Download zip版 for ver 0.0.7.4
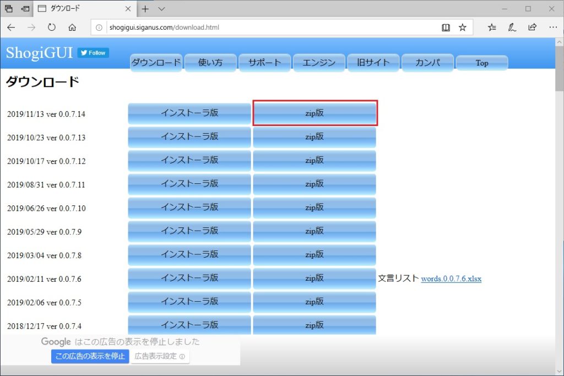 pos(314,325)
